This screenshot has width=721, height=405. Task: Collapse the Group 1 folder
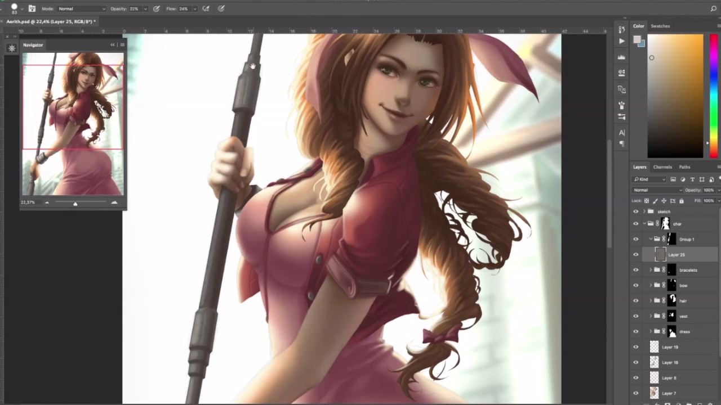click(651, 239)
